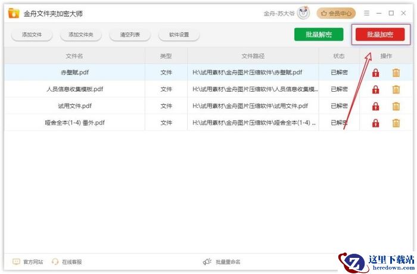417x274 pixels.
Task: Click the username 金舟-苏大爷
Action: click(x=279, y=13)
